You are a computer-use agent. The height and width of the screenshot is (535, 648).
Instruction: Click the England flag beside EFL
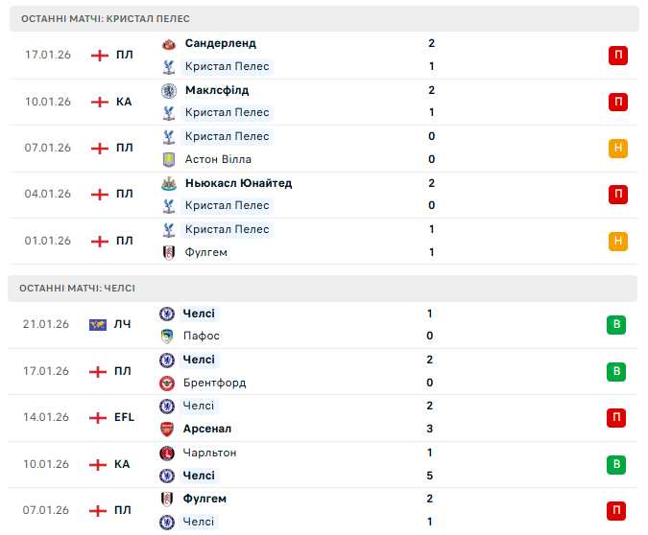pos(98,417)
